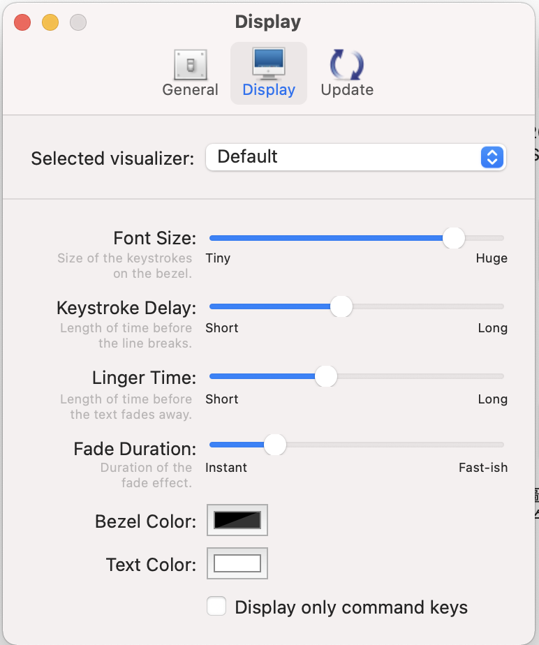539x645 pixels.
Task: Click the "Instant" fade duration label
Action: click(x=226, y=468)
